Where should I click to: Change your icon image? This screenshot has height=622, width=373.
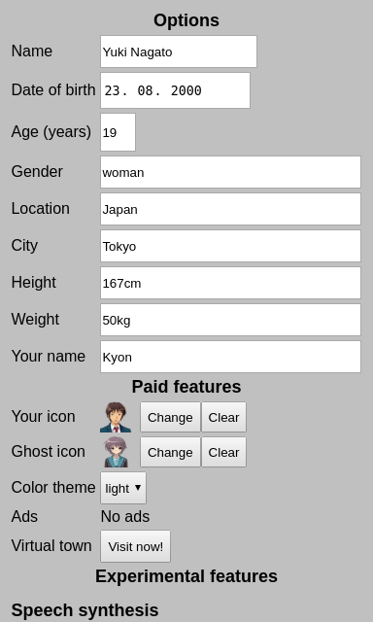[x=170, y=417]
